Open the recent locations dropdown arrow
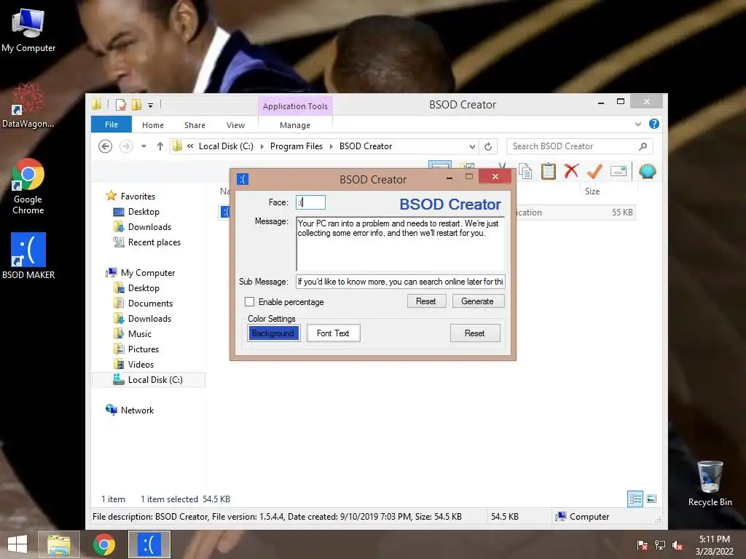Viewport: 746px width, 559px height. (x=144, y=146)
